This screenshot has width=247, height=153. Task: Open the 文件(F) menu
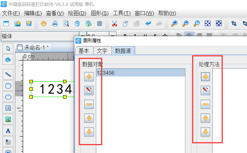[x=11, y=13]
